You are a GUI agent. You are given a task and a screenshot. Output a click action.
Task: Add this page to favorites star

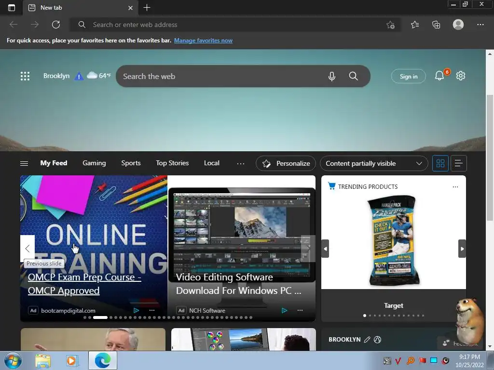point(390,25)
